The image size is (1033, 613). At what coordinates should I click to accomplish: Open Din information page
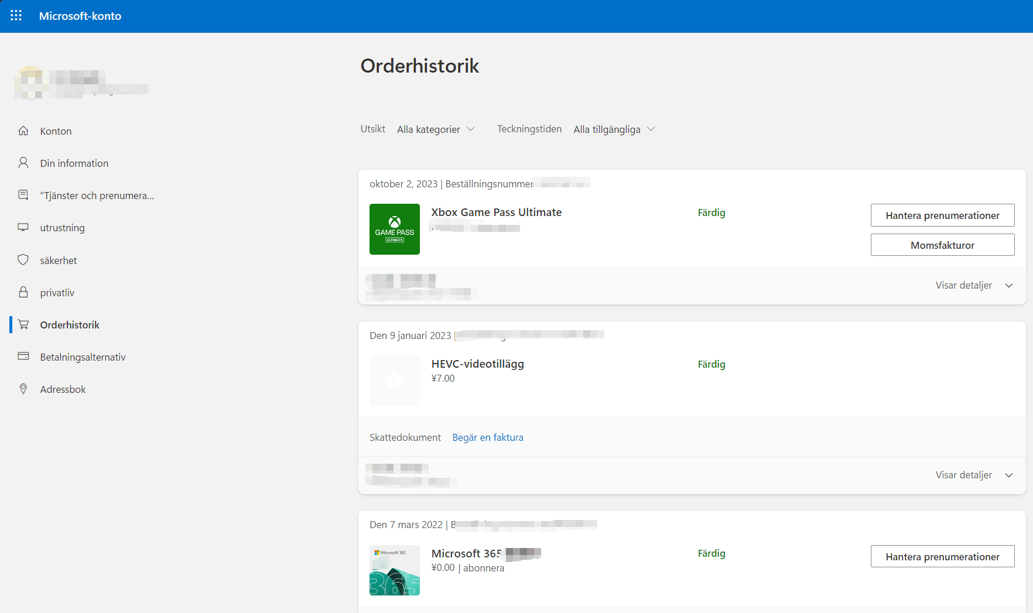pos(74,163)
